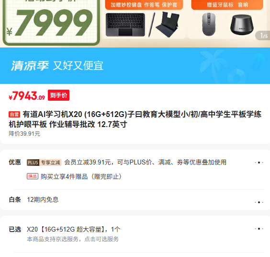The width and height of the screenshot is (270, 257).
Task: Open the 清凉季 又好又便宜 promotion banner
Action: [135, 66]
